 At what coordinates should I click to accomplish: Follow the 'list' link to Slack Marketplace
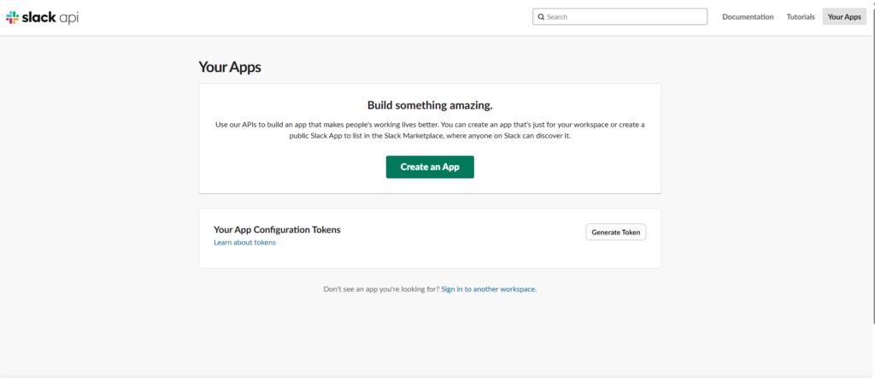(x=358, y=136)
